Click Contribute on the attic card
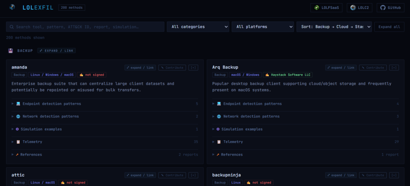This screenshot has width=410, height=186. point(172,175)
